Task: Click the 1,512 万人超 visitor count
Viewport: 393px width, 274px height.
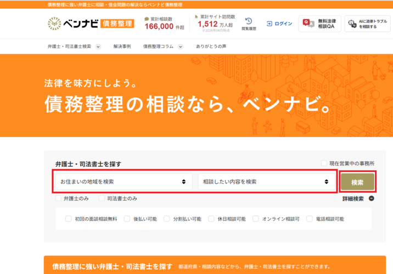Action: click(x=215, y=24)
